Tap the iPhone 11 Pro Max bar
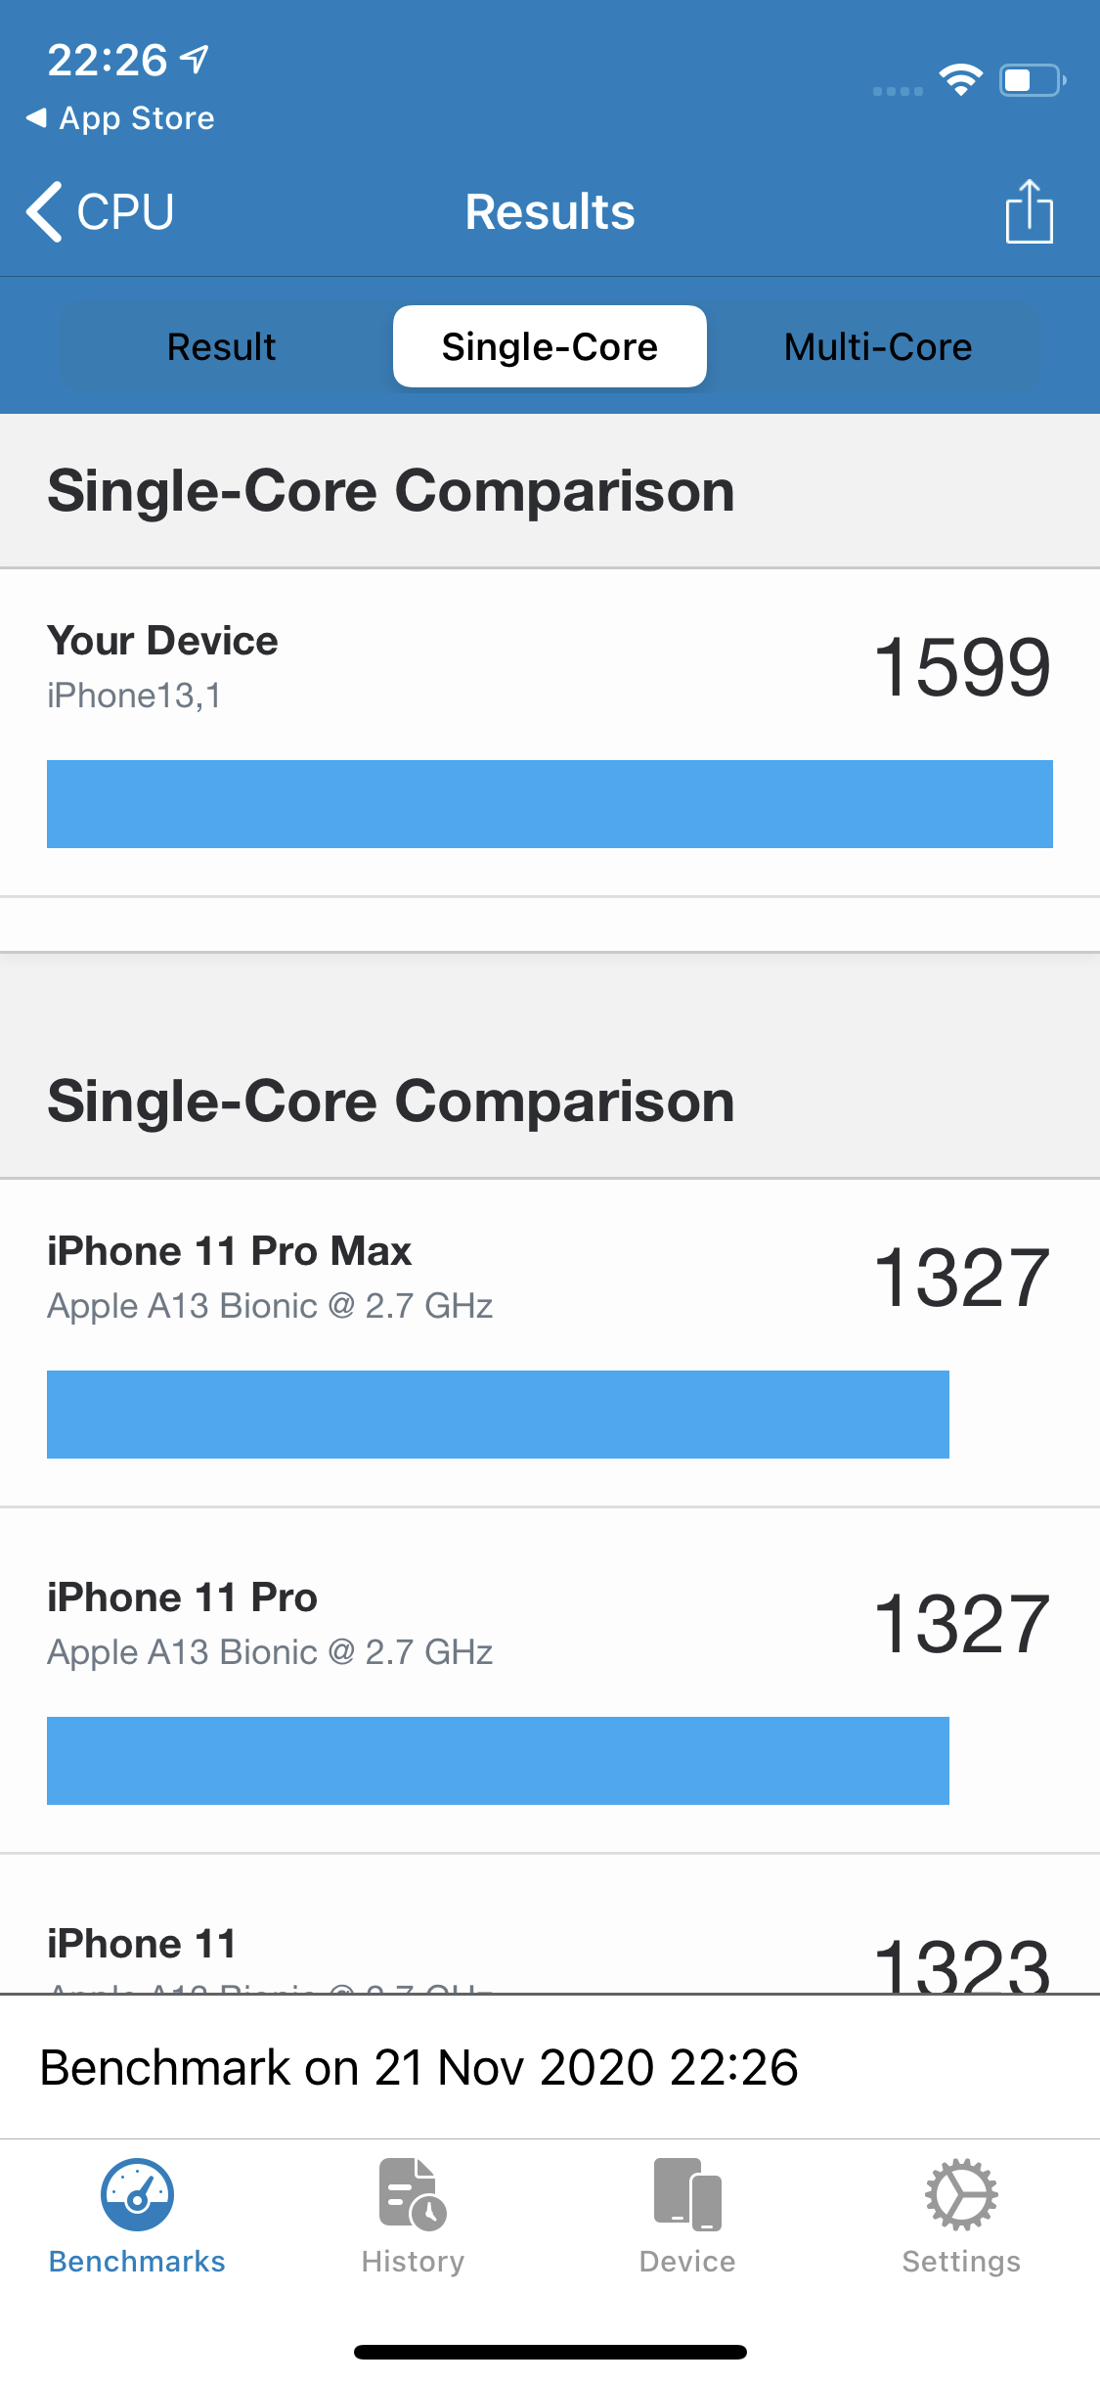Viewport: 1100px width, 2383px height. (498, 1415)
